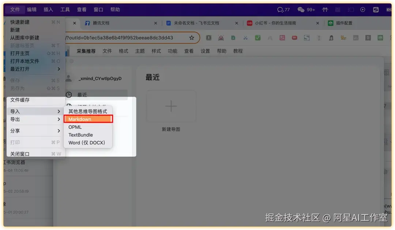Choose 新建 in the file menu
Screen dimensions: 395x230
click(x=35, y=30)
